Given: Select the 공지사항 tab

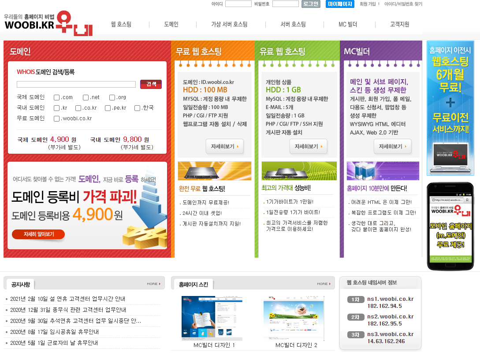Looking at the screenshot, I should (21, 285).
